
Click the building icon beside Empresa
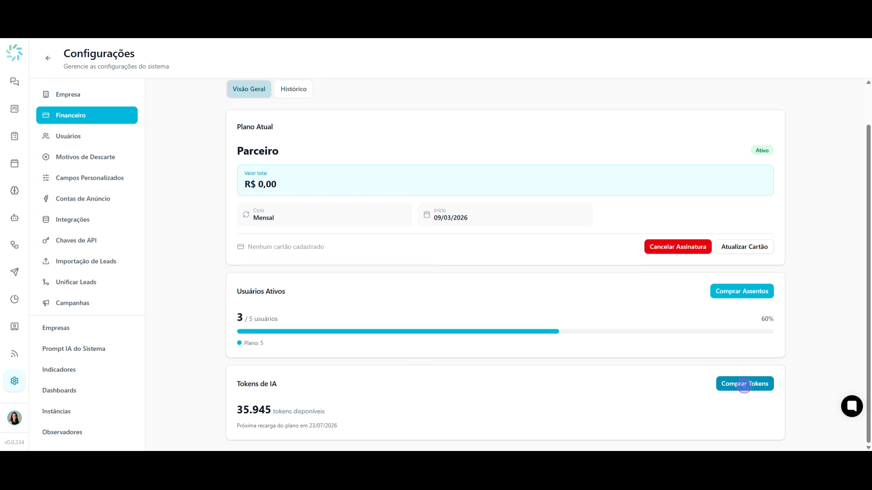[x=46, y=94]
